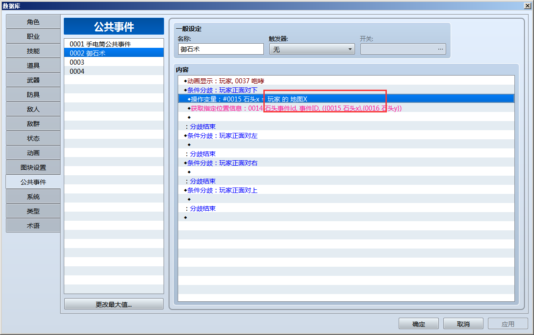The width and height of the screenshot is (534, 335).
Task: Go to the 敌群 tab
Action: click(33, 124)
